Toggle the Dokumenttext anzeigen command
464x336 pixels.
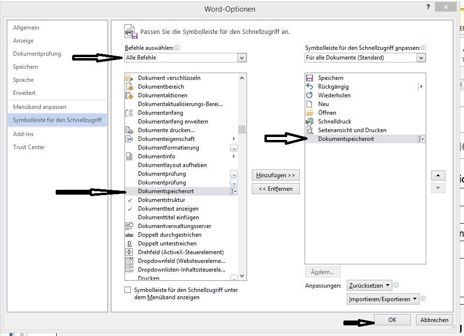pos(129,209)
